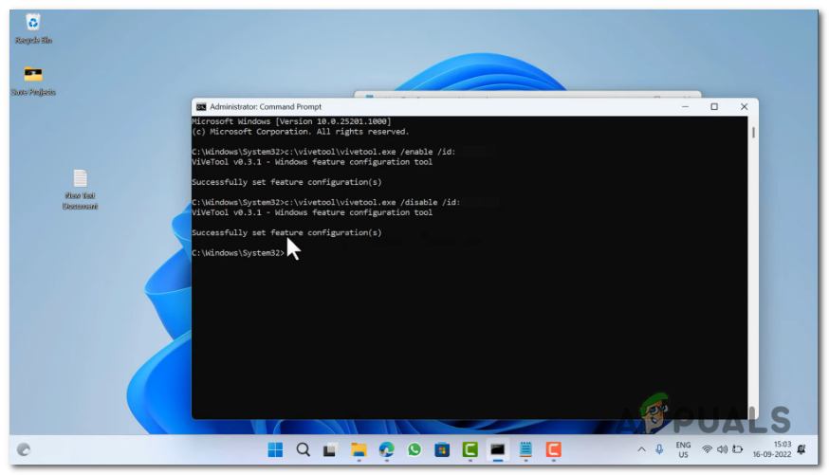
Task: Open orange Camtasia recorder taskbar icon
Action: click(554, 449)
